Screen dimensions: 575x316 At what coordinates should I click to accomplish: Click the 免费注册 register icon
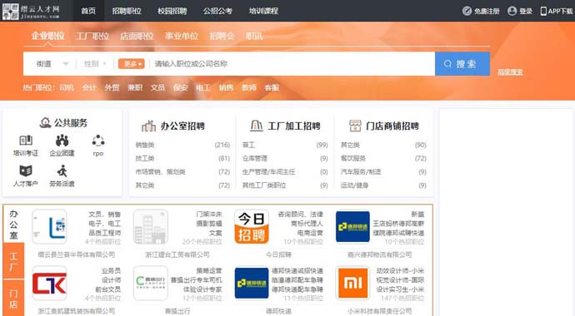click(x=467, y=11)
